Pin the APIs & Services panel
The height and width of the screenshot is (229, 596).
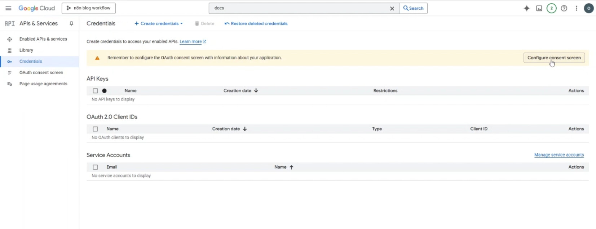(x=71, y=23)
